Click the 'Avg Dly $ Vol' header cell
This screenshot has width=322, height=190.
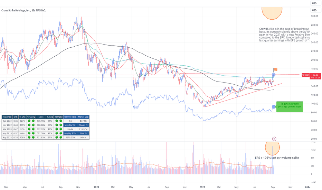(70, 133)
